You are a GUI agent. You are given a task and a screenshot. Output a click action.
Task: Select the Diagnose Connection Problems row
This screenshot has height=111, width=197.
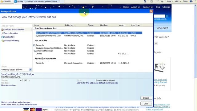tap(89, 48)
